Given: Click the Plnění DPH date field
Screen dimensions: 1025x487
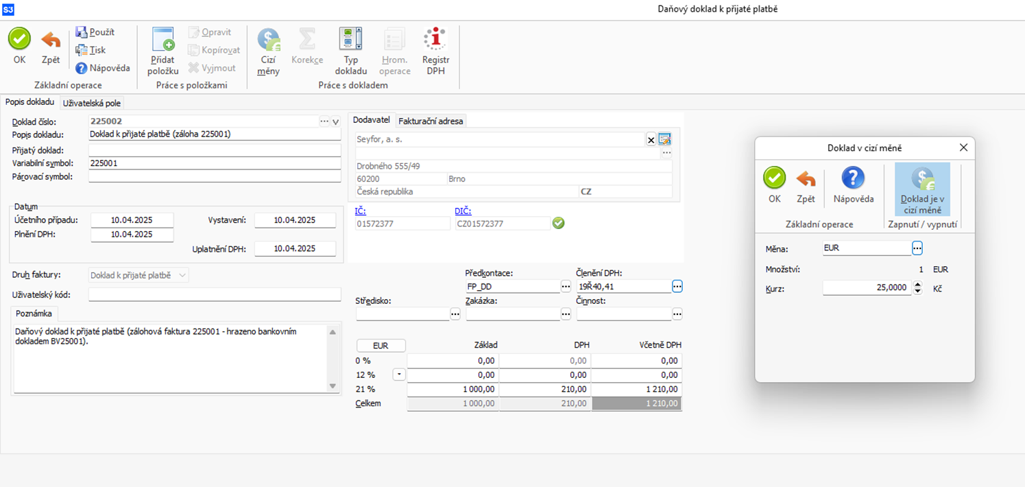Looking at the screenshot, I should (132, 234).
